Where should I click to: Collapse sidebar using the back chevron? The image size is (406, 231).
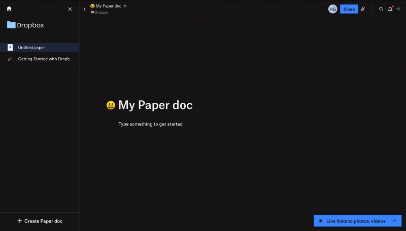[x=85, y=9]
